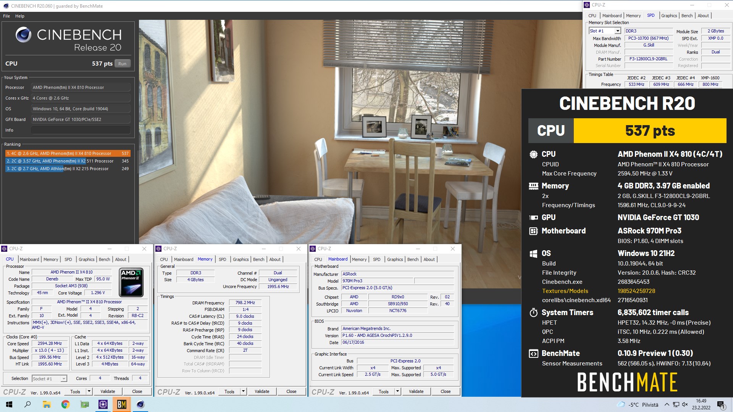Image resolution: width=733 pixels, height=412 pixels.
Task: Select Mainboard tab in CPU-Z CPU window
Action: (29, 259)
